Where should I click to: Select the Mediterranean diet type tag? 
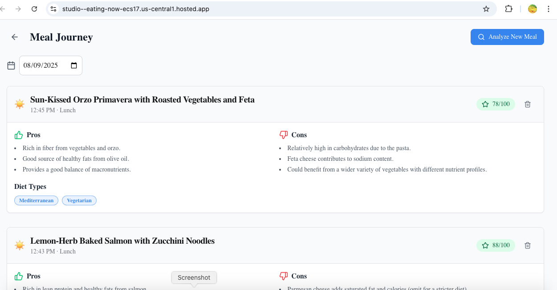tap(36, 200)
